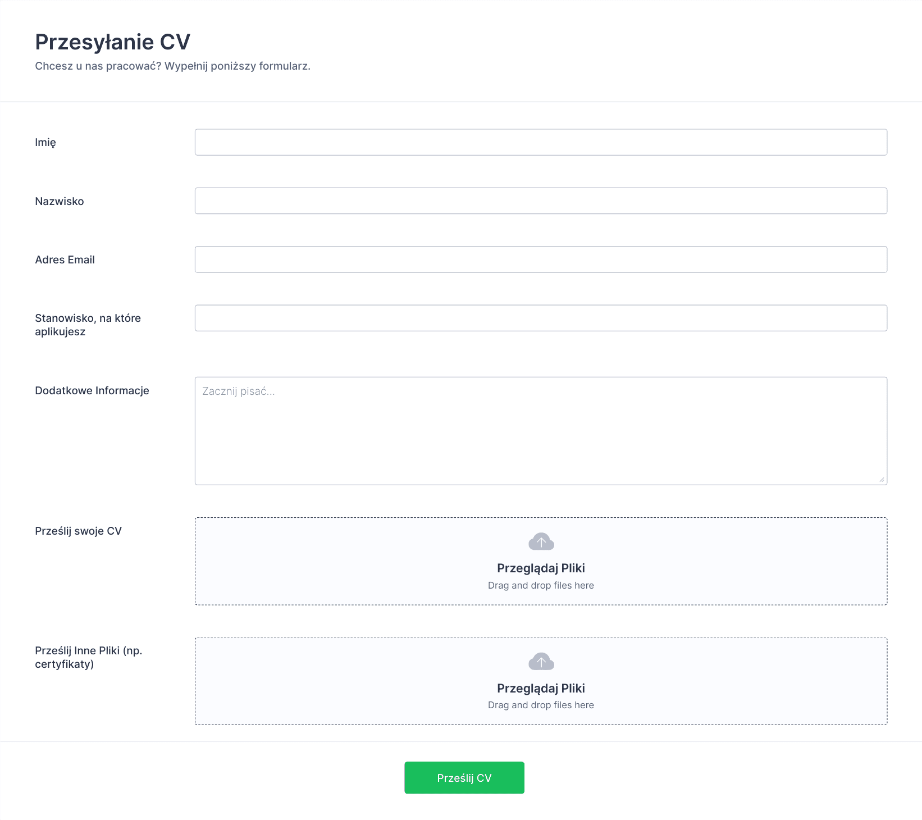Image resolution: width=922 pixels, height=820 pixels.
Task: Grab the textarea resize handle corner
Action: tap(882, 480)
